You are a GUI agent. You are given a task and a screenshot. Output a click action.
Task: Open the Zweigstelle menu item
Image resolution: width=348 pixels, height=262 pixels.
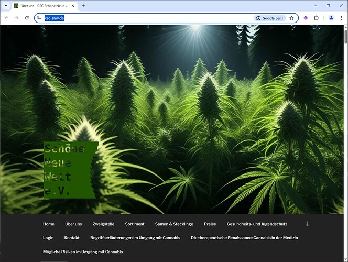[103, 224]
